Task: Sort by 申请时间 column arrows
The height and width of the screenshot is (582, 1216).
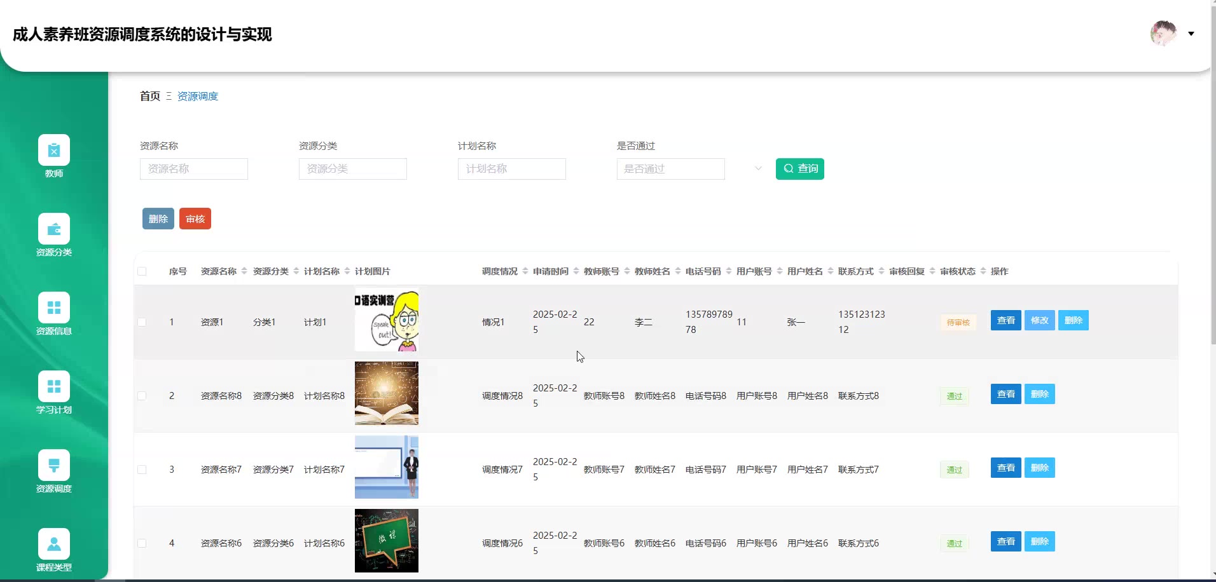Action: [x=576, y=271]
